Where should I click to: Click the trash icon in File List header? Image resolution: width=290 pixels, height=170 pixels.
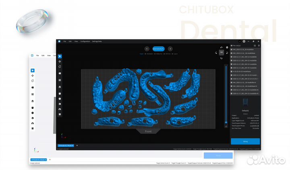point(259,45)
